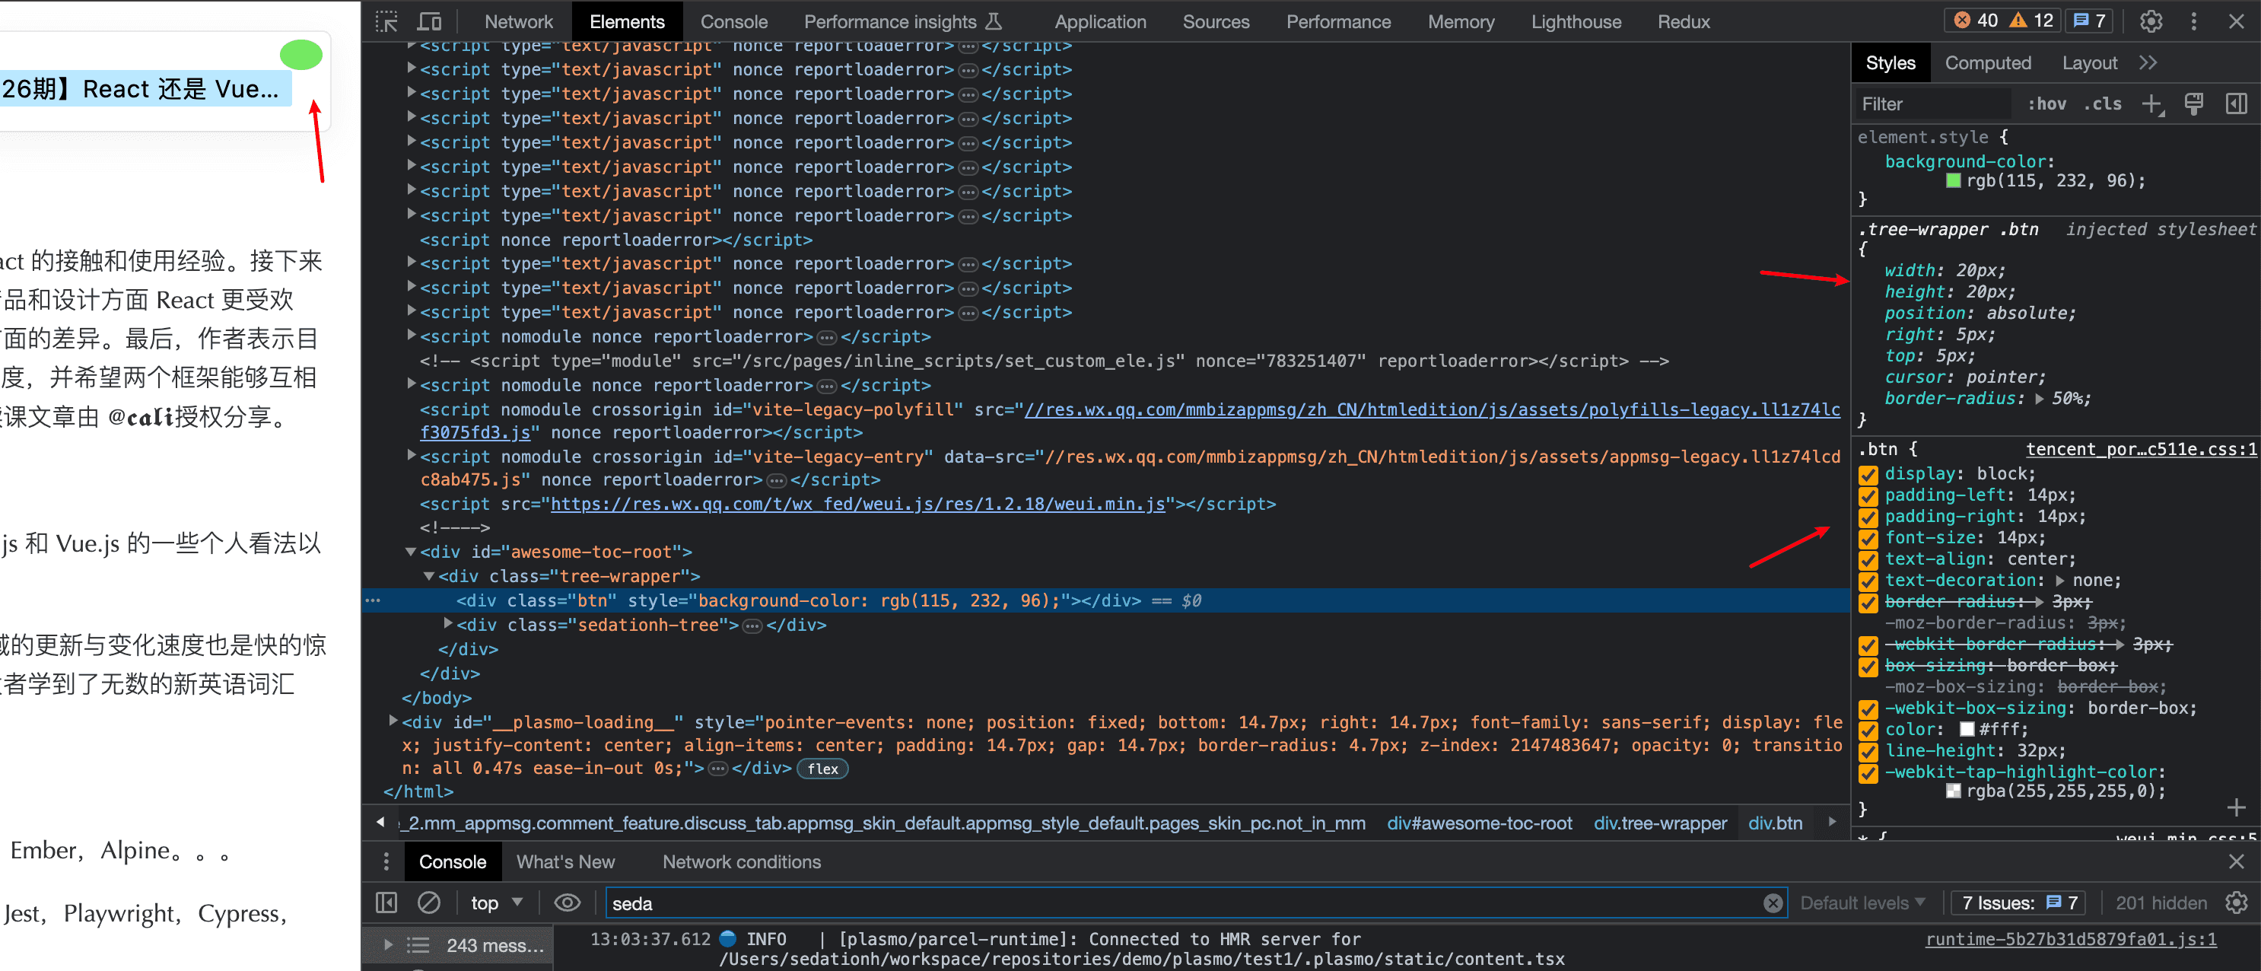This screenshot has width=2261, height=971.
Task: Open DevTools settings gear
Action: click(x=2151, y=22)
